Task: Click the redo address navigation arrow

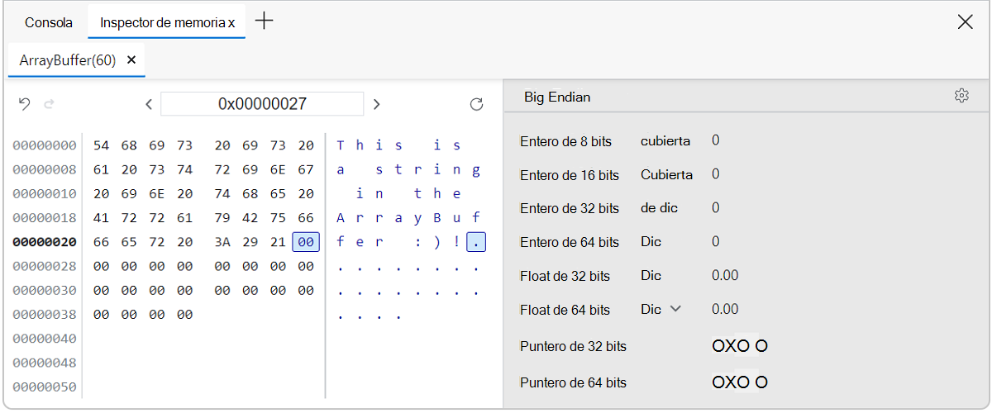Action: (x=49, y=104)
